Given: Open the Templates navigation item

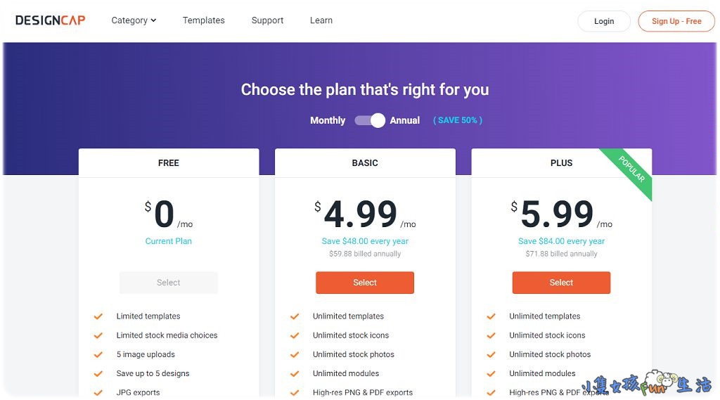Looking at the screenshot, I should (x=204, y=20).
